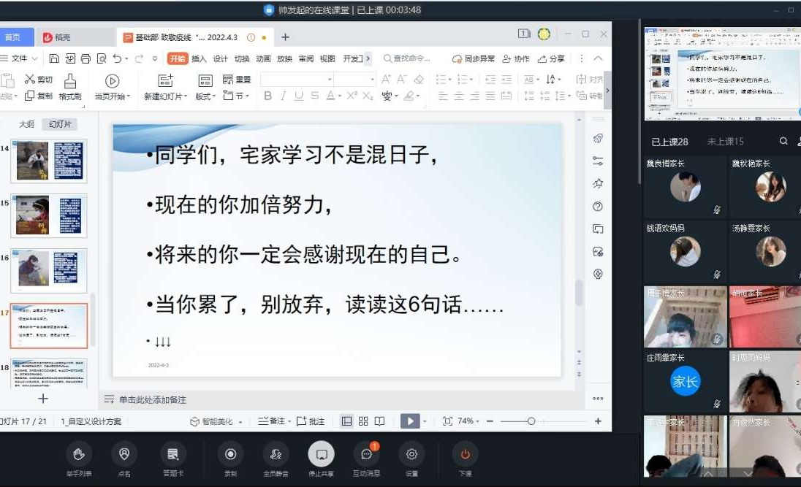
Task: Toggle 全员静音 mute all participants
Action: (x=276, y=455)
